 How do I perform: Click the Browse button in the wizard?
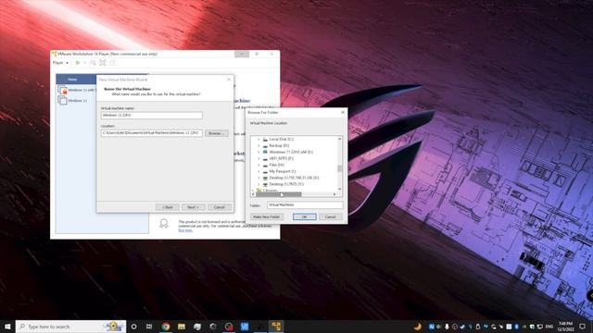[216, 133]
